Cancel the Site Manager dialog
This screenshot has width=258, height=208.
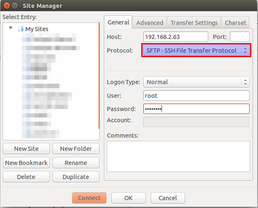(168, 198)
